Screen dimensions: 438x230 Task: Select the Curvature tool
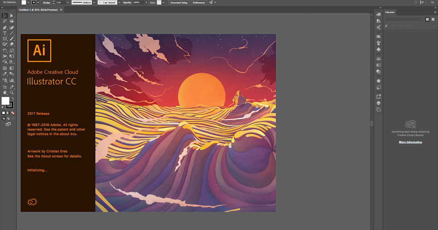click(12, 28)
